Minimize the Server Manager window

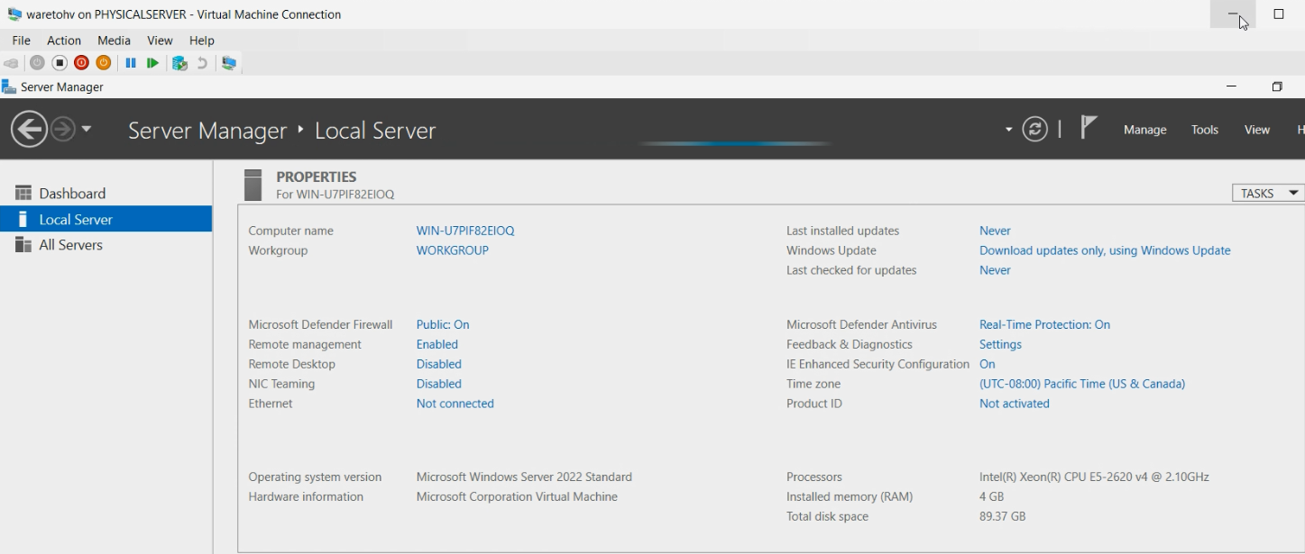(x=1232, y=86)
